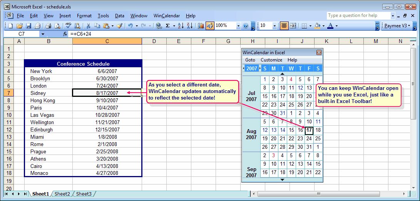This screenshot has width=420, height=201.
Task: Open the 100% Zoom dropdown
Action: click(x=238, y=26)
